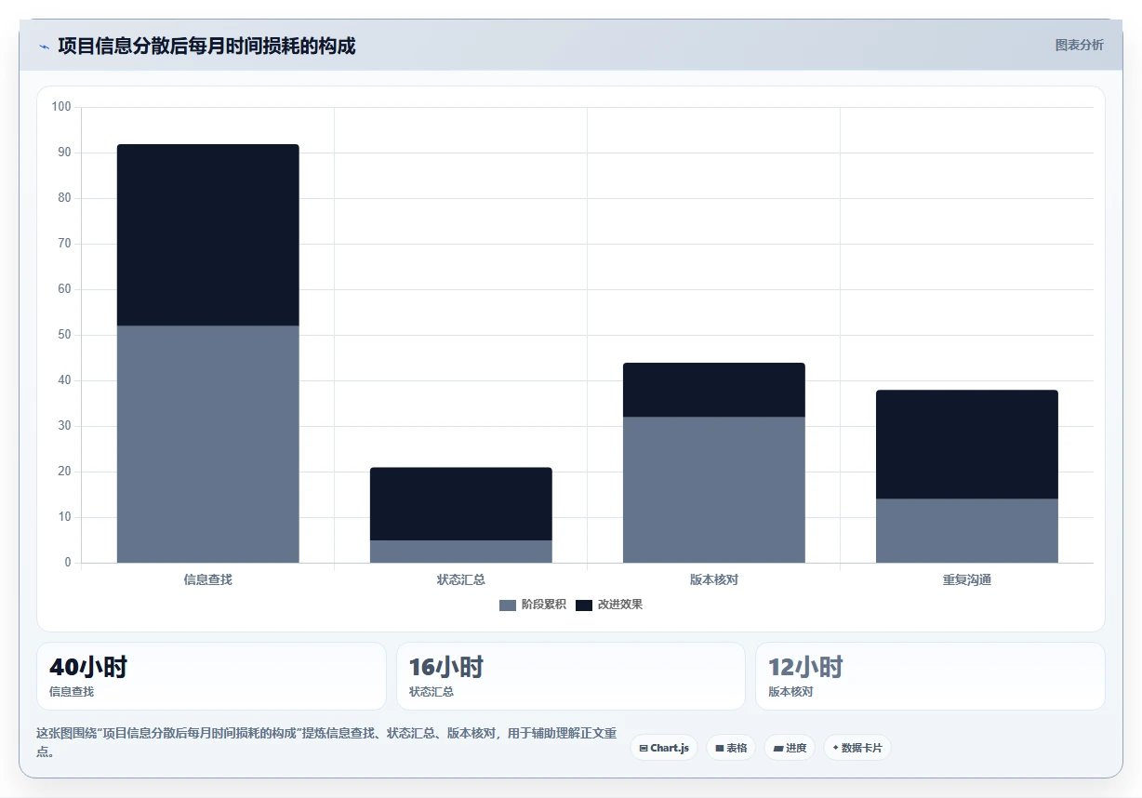Toggle the 阶段累积 legend entry
This screenshot has height=798, width=1142.
coord(533,605)
